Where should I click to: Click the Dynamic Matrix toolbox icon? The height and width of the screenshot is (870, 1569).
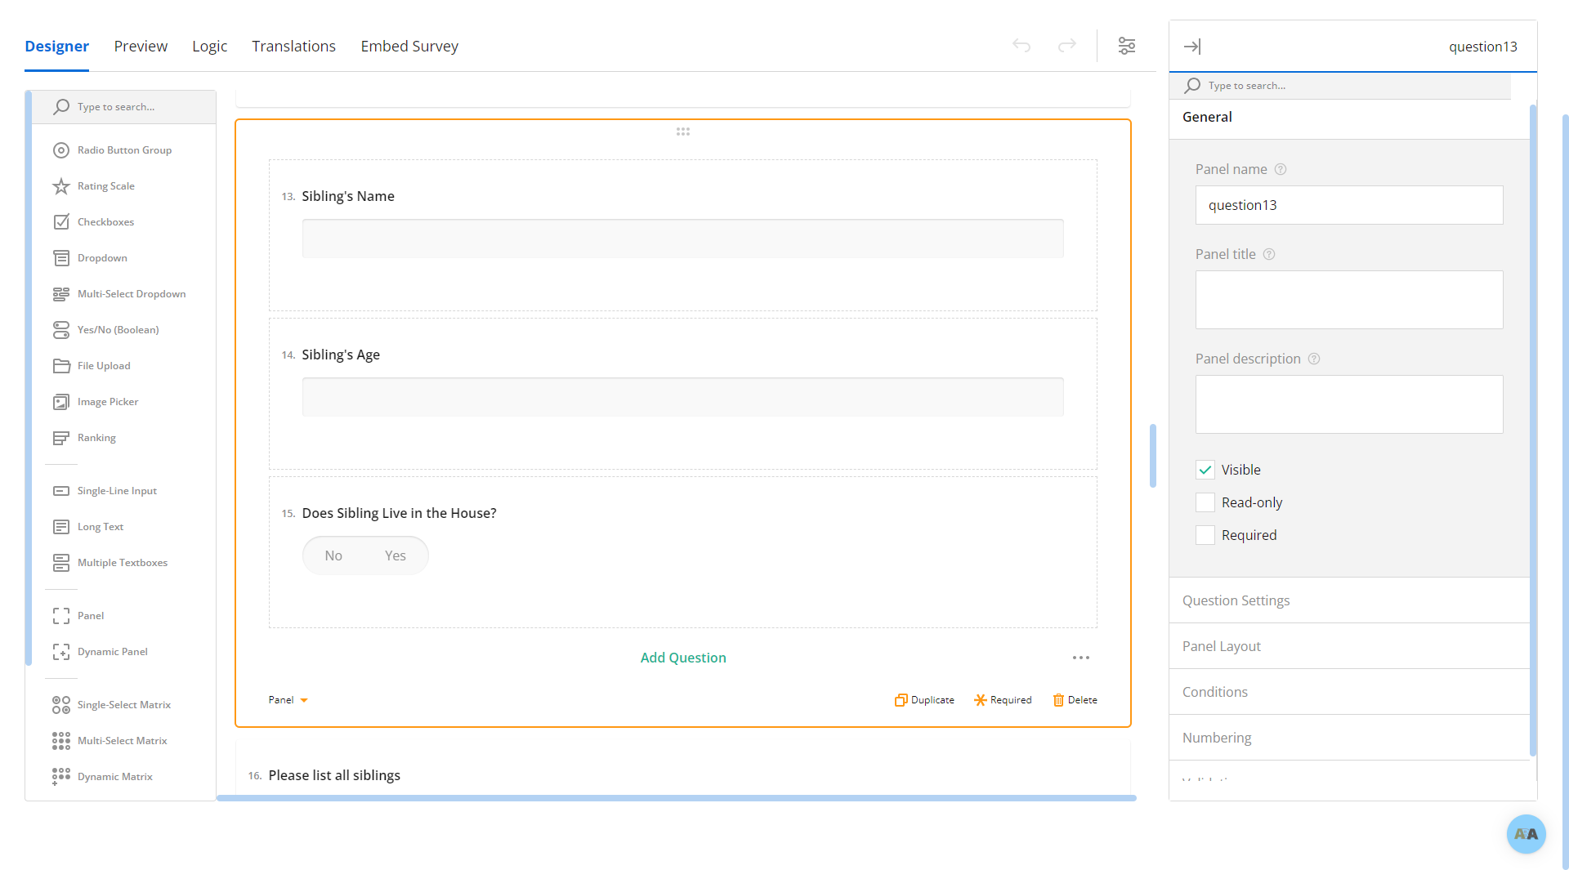(x=61, y=776)
